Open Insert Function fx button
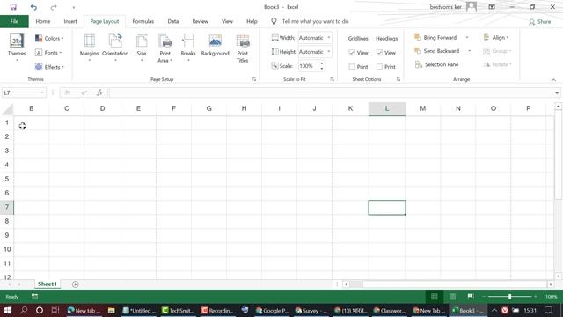Viewport: 563px width, 317px height. tap(99, 92)
